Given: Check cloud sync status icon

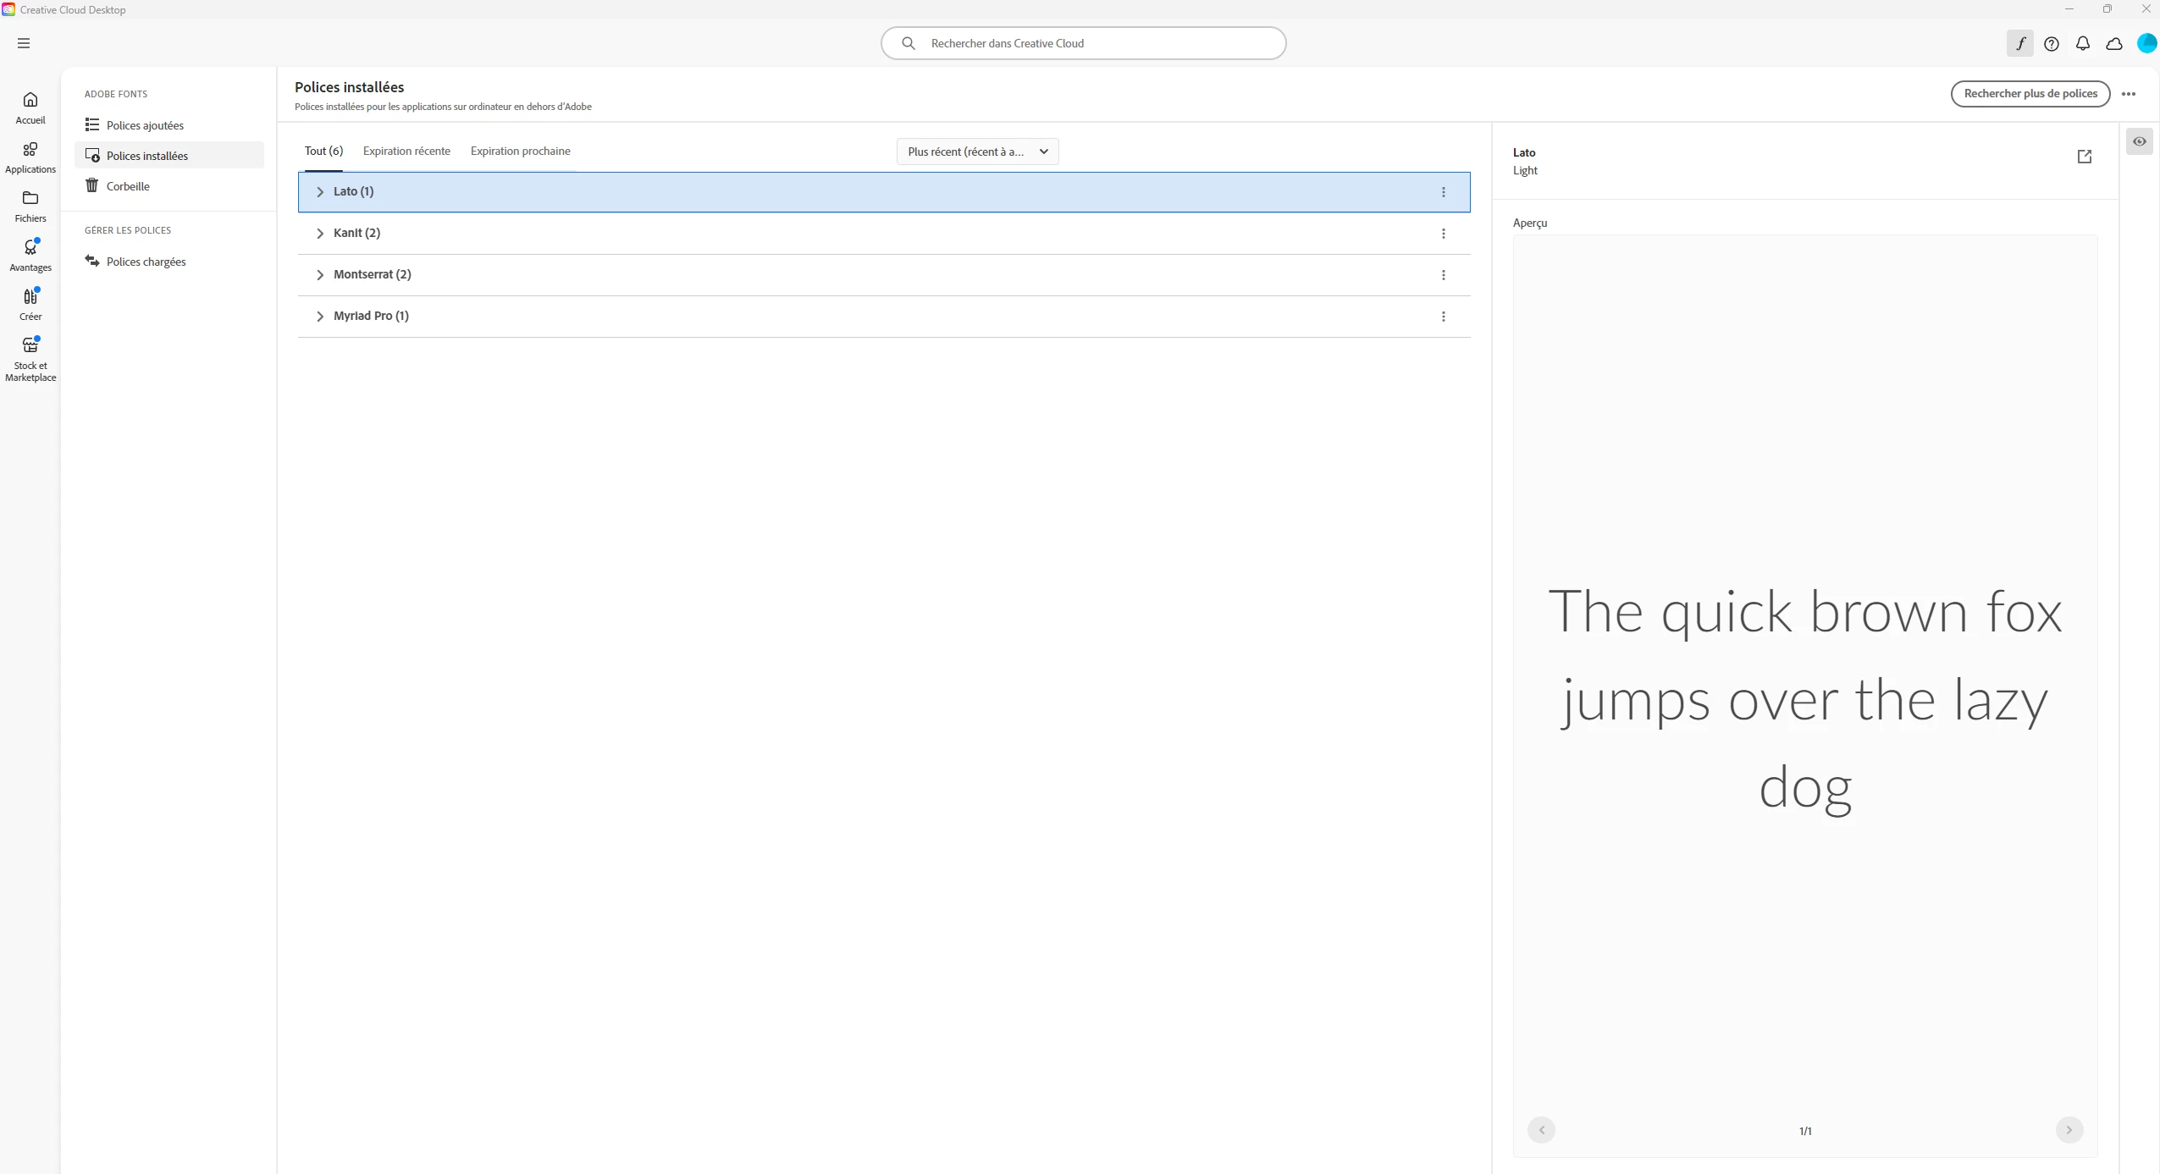Looking at the screenshot, I should [2113, 43].
